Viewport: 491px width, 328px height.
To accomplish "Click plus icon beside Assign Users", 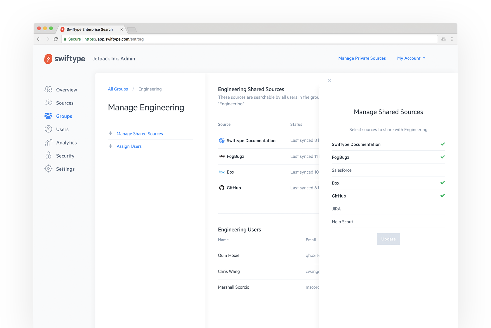I will click(110, 146).
